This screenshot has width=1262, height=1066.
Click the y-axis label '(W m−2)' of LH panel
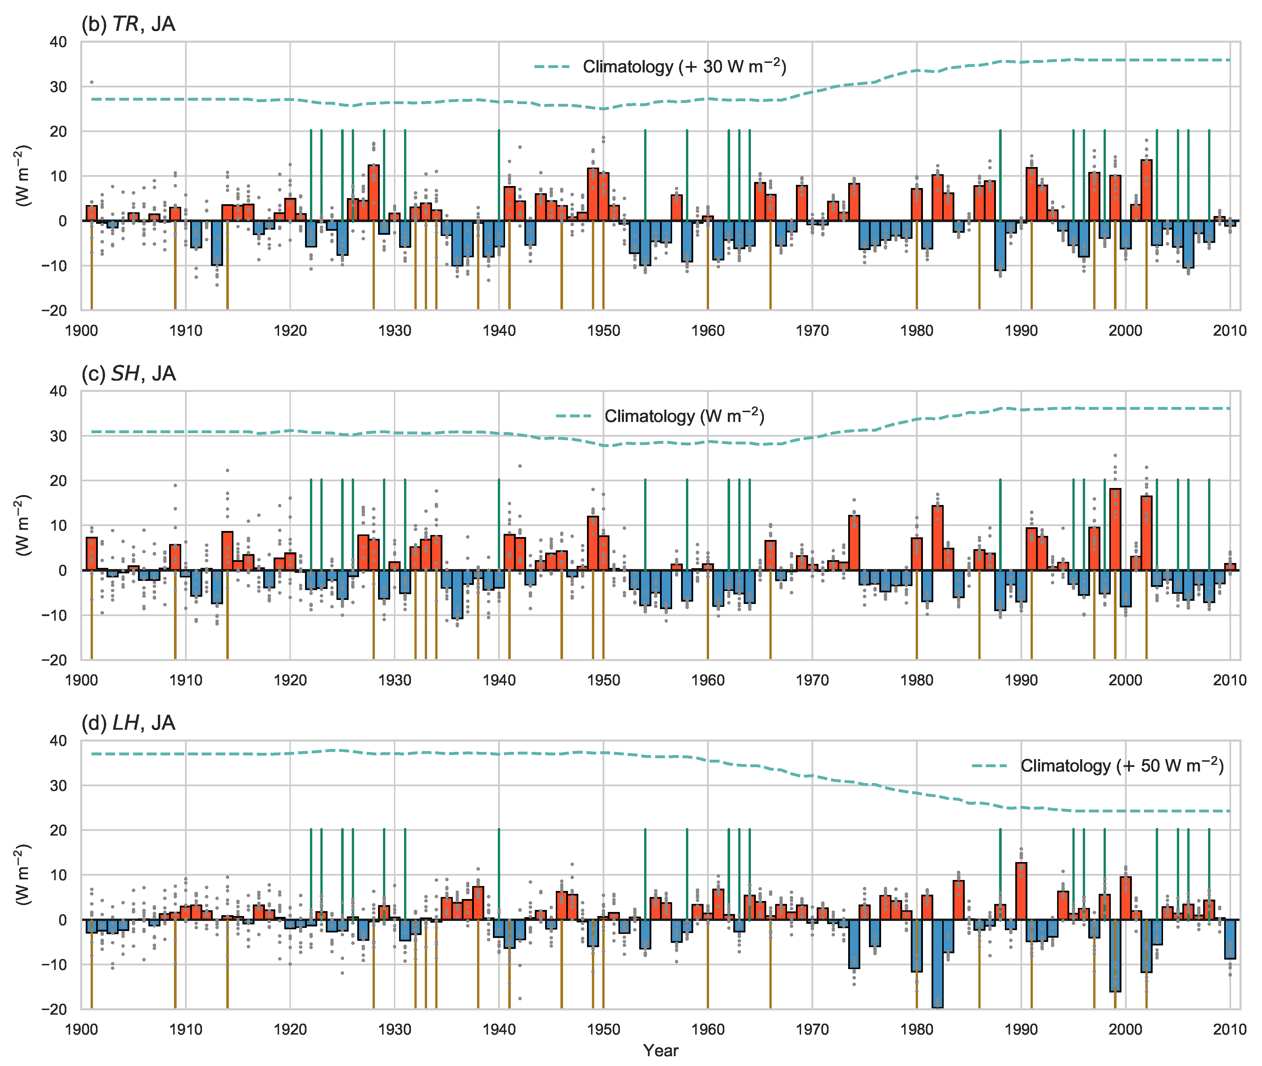click(23, 874)
